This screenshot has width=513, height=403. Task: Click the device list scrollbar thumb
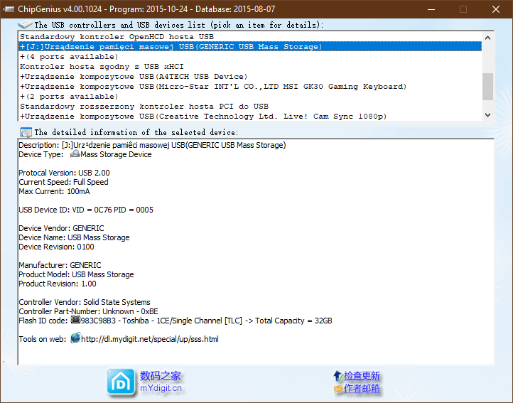488,87
